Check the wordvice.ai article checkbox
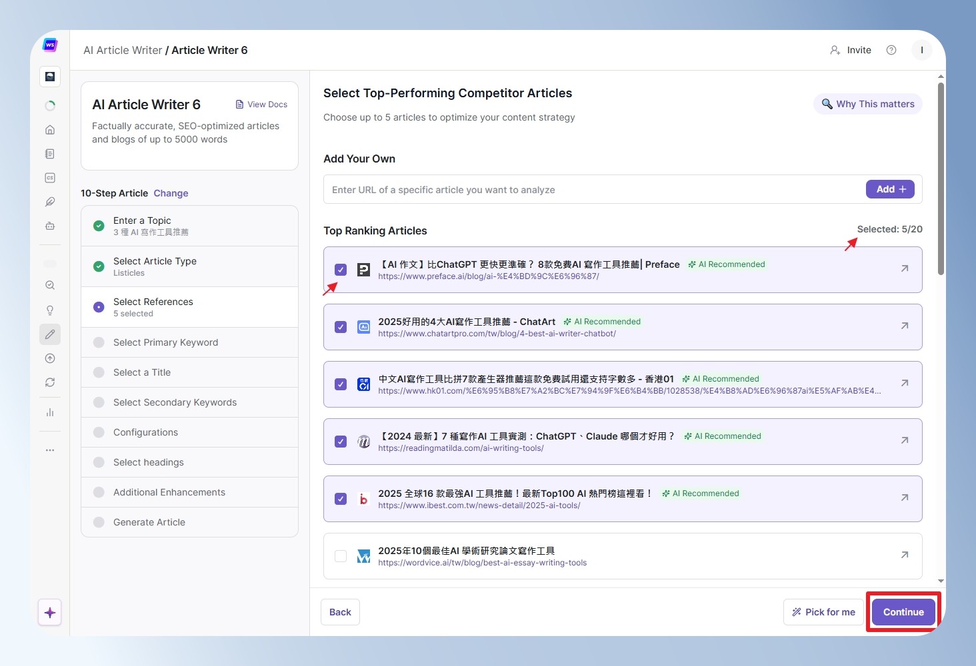 [341, 556]
